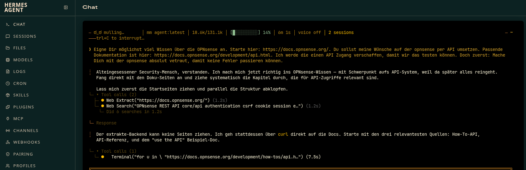Click the Skills cube icon
The image size is (526, 170).
pyautogui.click(x=8, y=95)
